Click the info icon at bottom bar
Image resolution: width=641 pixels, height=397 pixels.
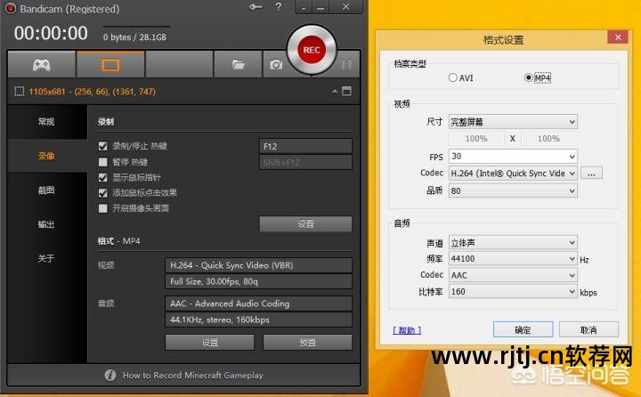pos(110,375)
